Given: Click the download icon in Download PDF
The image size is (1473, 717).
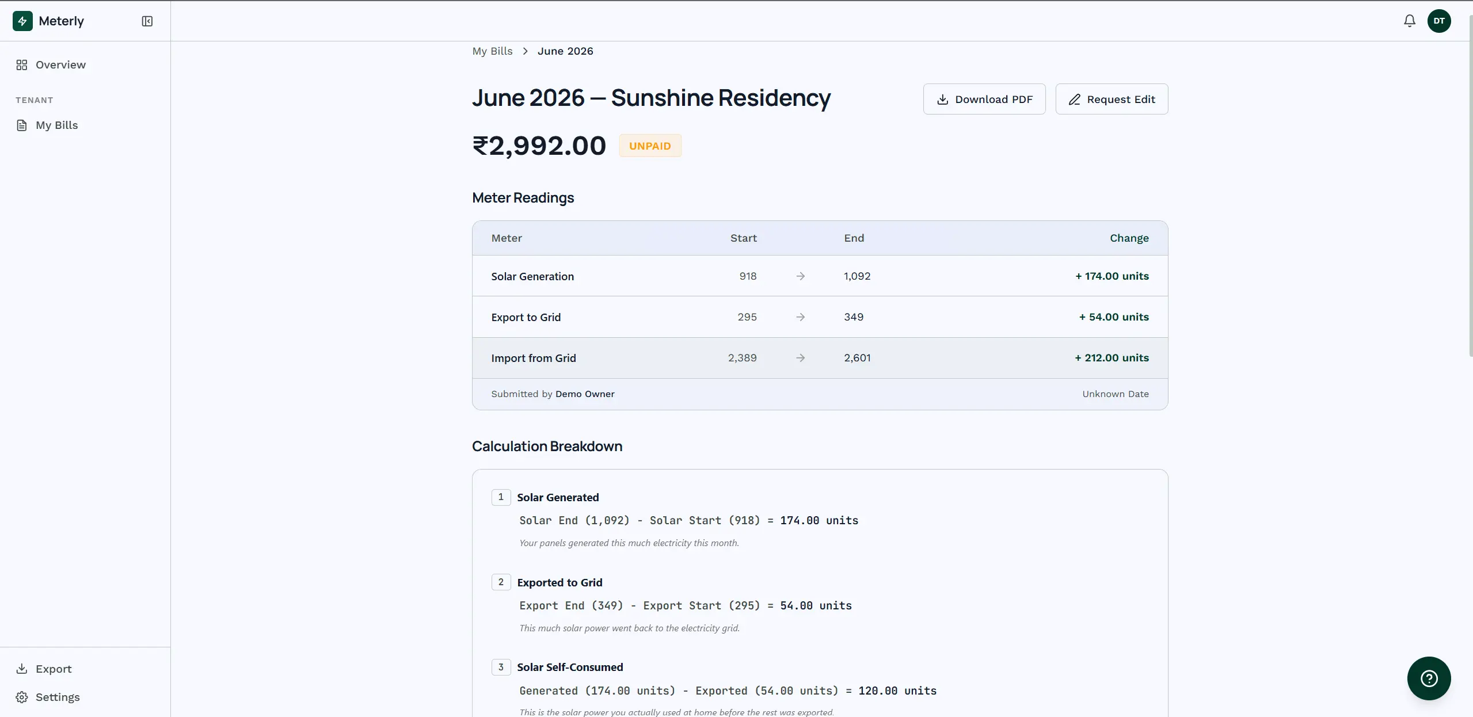Looking at the screenshot, I should (x=942, y=100).
